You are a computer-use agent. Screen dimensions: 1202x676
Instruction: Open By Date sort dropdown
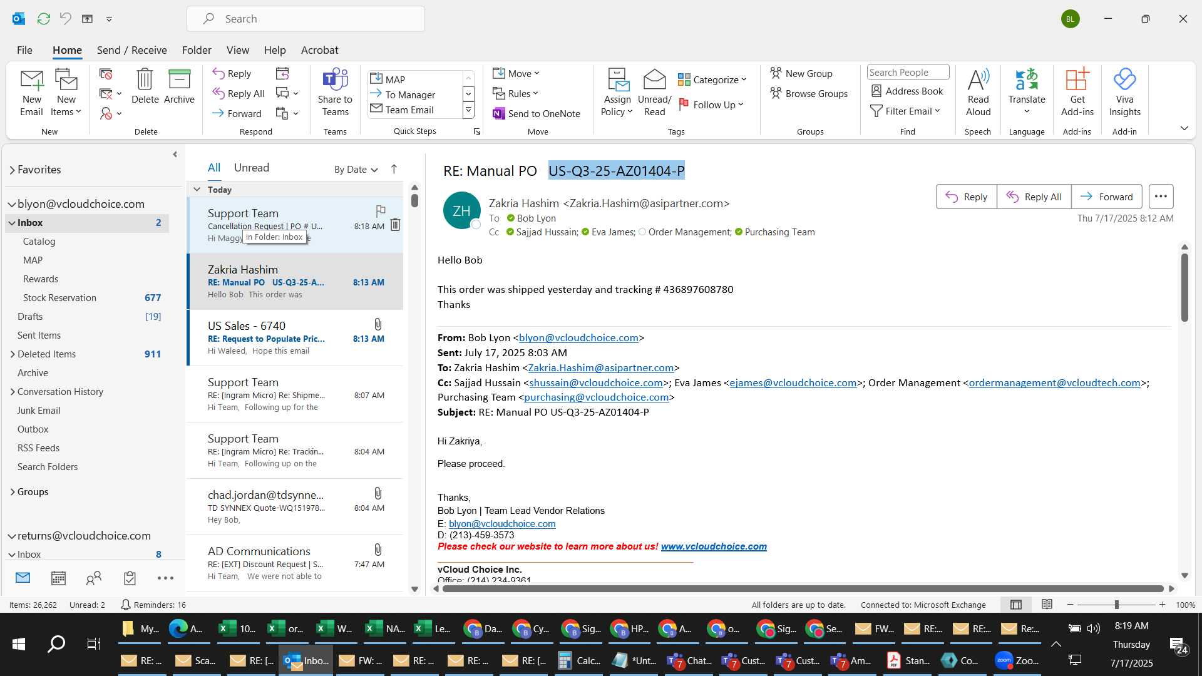point(356,169)
